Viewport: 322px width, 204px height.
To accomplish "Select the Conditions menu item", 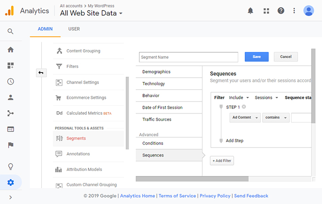I will (169, 143).
